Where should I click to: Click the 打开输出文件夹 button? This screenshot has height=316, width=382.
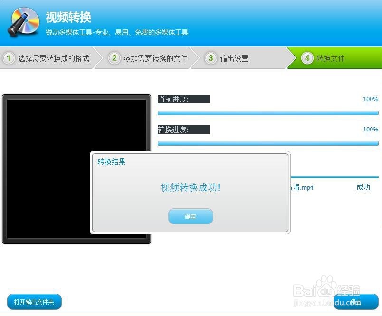33,301
